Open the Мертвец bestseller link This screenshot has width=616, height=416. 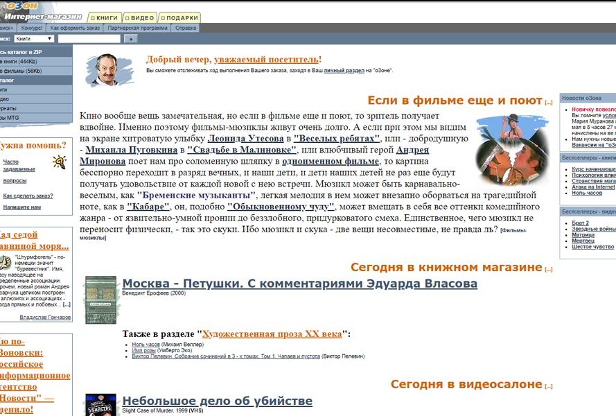point(583,241)
